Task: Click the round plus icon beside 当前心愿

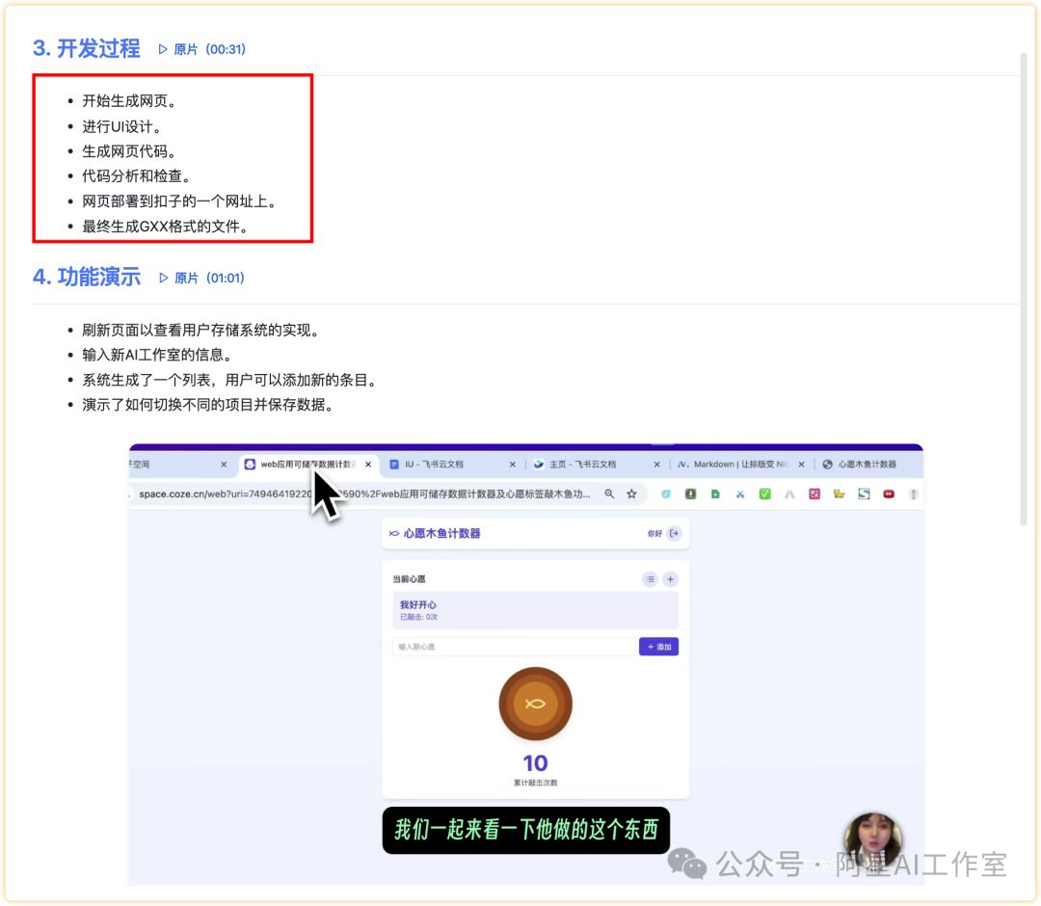Action: (671, 579)
